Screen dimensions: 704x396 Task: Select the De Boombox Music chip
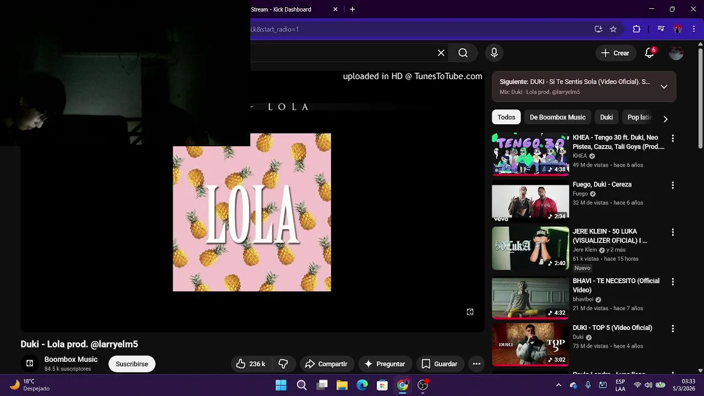click(557, 117)
